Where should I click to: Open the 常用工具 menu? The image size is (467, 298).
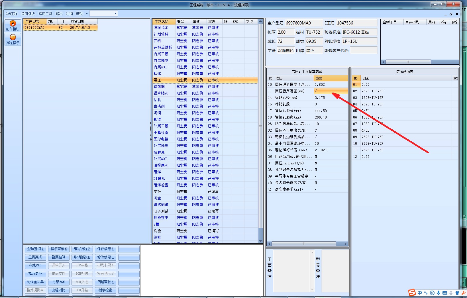(x=46, y=14)
